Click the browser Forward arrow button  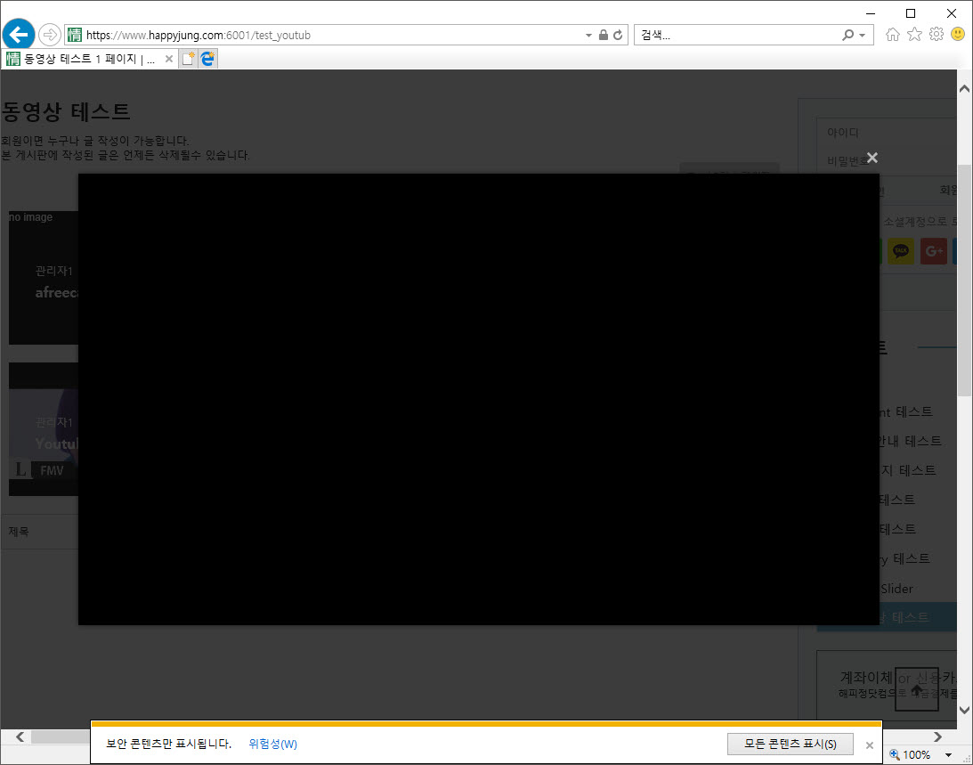[x=50, y=35]
